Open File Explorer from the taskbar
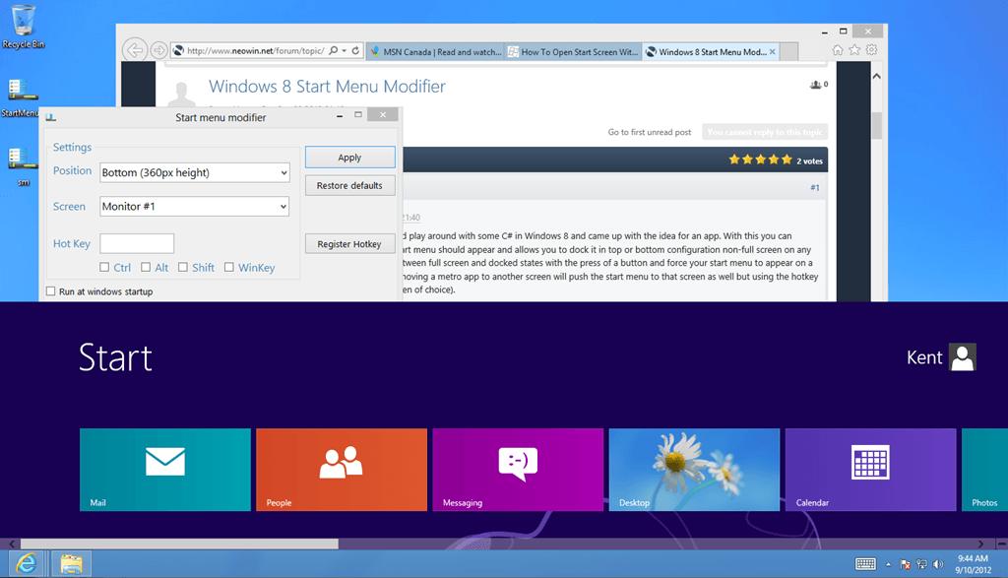 pyautogui.click(x=71, y=563)
